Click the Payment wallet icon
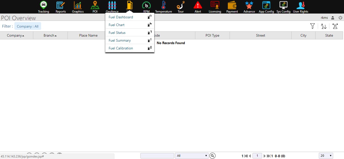Image resolution: width=344 pixels, height=159 pixels. tap(232, 5)
